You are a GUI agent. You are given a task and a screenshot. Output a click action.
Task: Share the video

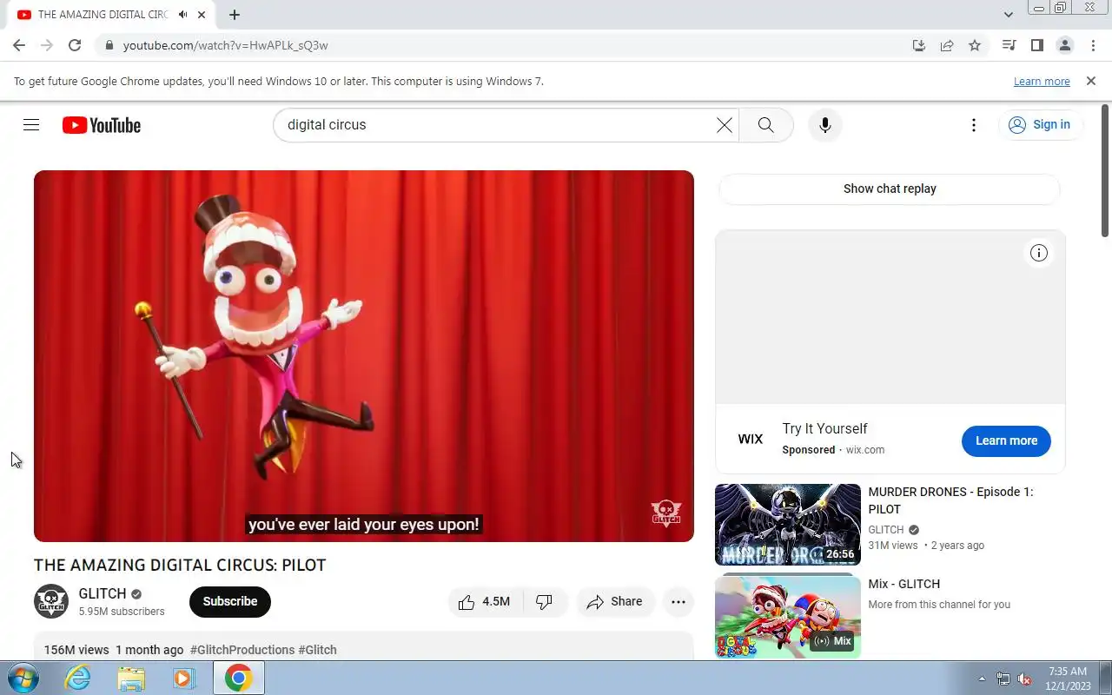pos(615,601)
